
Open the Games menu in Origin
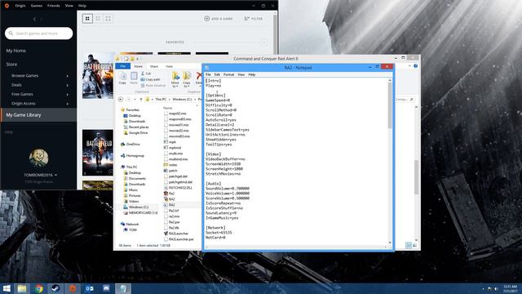37,6
